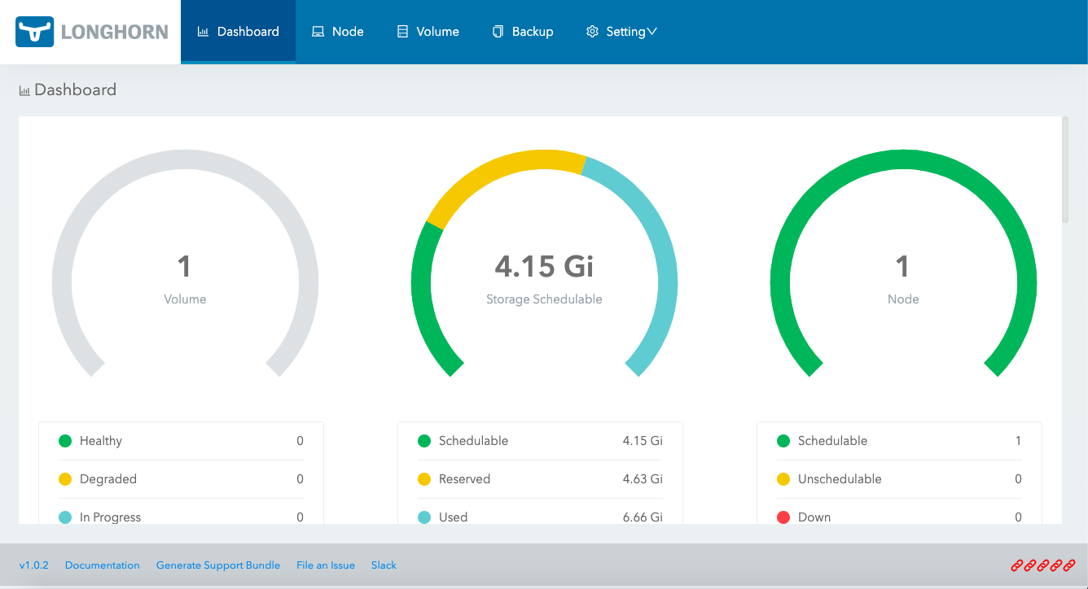This screenshot has height=589, width=1088.
Task: Select the Longhorn bull logo
Action: click(x=33, y=32)
